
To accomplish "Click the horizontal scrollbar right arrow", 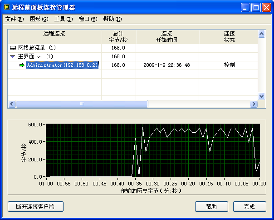I will pyautogui.click(x=254, y=104).
